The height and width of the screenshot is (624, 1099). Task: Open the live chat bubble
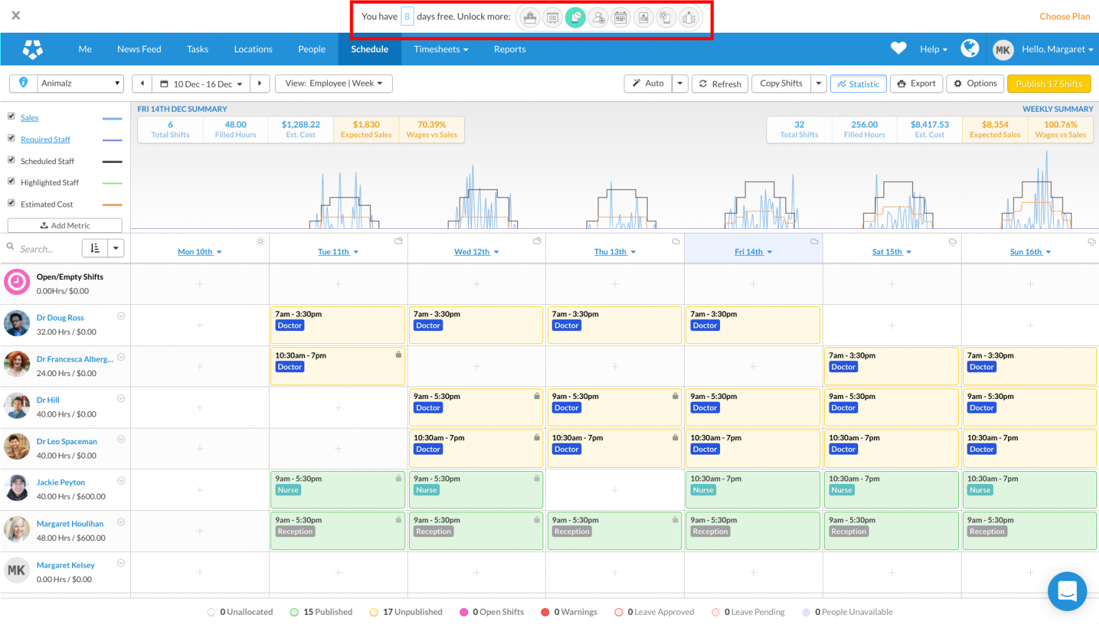click(1066, 591)
